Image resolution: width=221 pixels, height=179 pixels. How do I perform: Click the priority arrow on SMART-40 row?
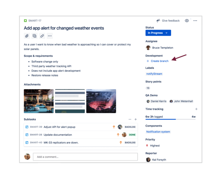tap(121, 143)
